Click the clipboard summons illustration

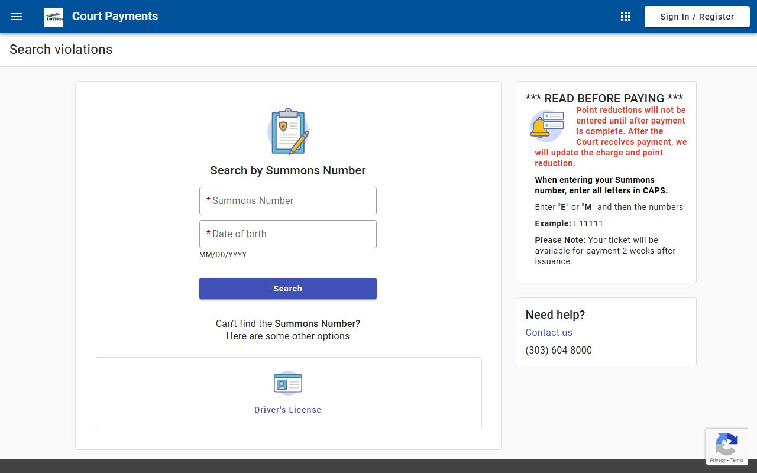click(x=288, y=131)
